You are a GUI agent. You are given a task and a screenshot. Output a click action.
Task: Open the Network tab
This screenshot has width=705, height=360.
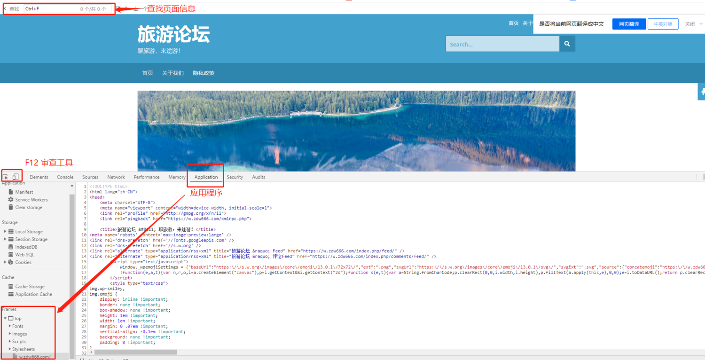pos(116,177)
